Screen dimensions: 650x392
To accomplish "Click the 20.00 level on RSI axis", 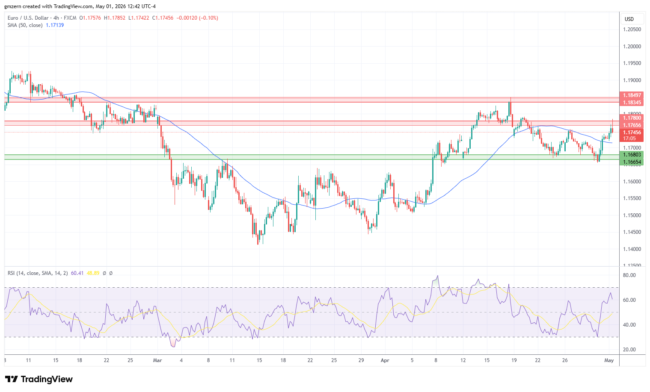I will pos(629,350).
